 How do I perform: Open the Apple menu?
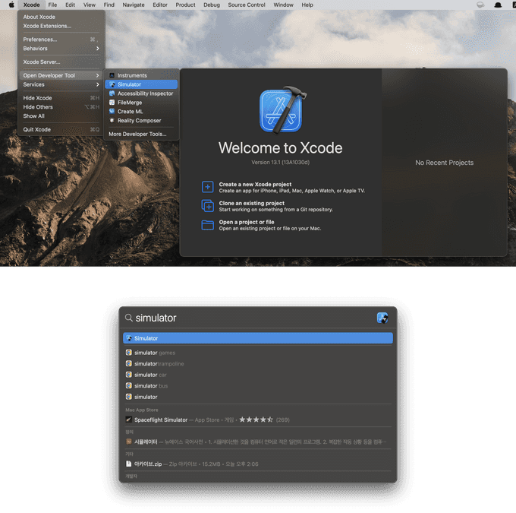tap(11, 5)
